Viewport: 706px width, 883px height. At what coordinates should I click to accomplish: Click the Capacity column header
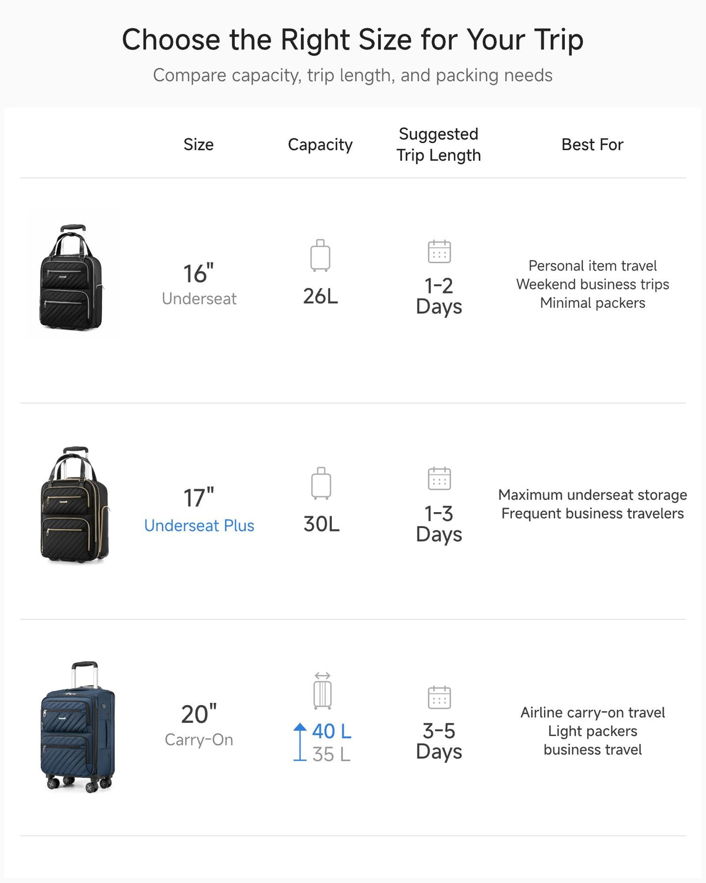[x=320, y=145]
